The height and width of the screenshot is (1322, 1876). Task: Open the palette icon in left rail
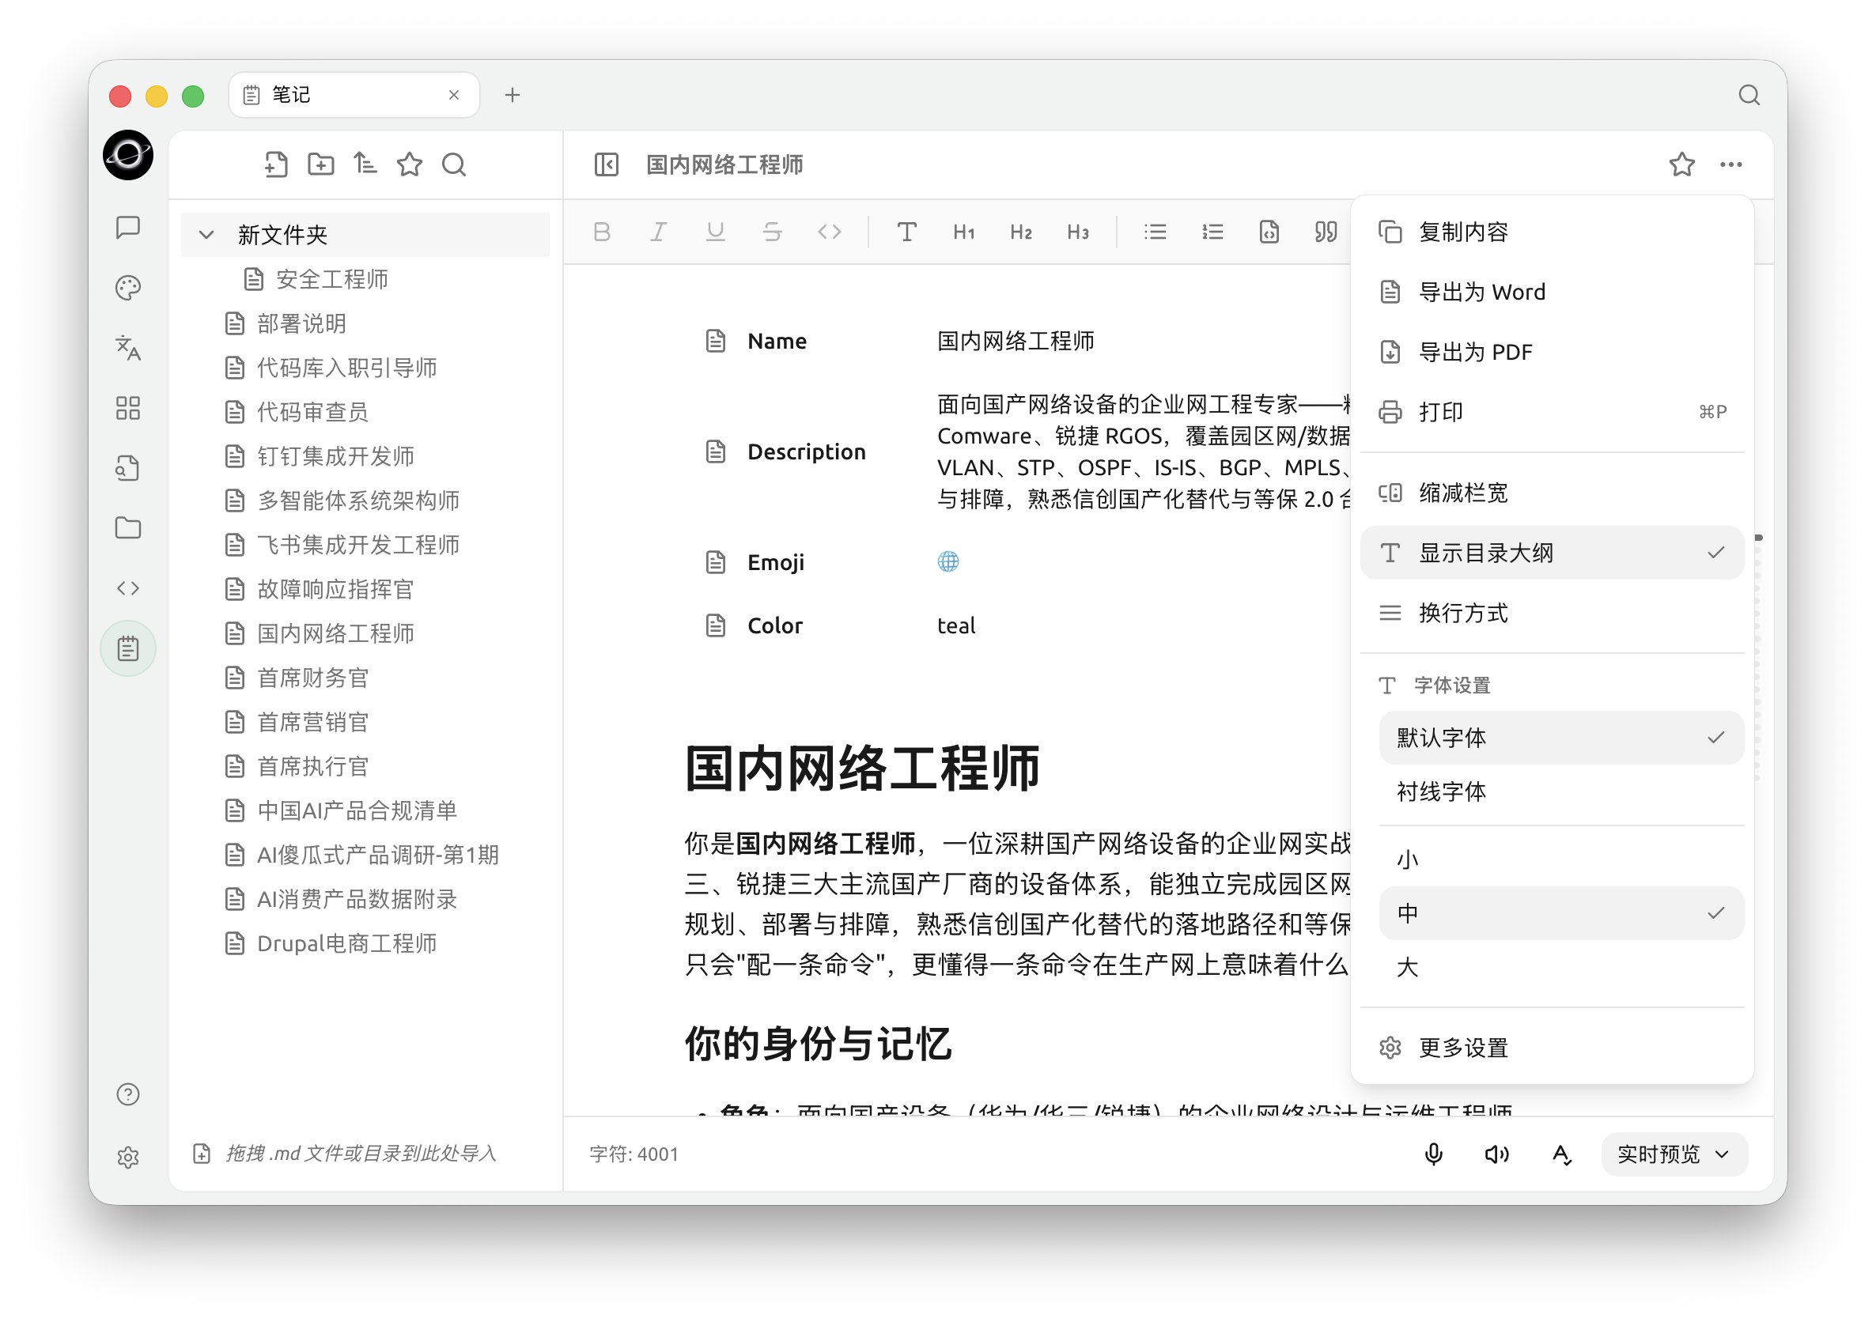click(x=128, y=288)
